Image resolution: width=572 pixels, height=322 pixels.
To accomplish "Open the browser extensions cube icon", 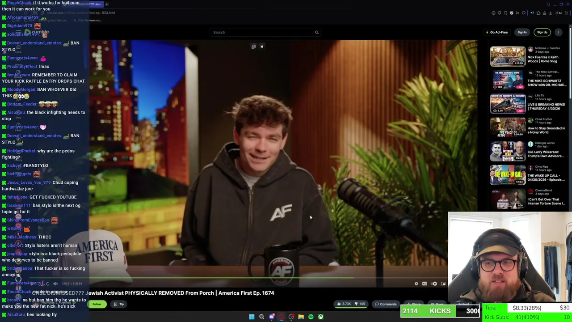I will point(538,13).
